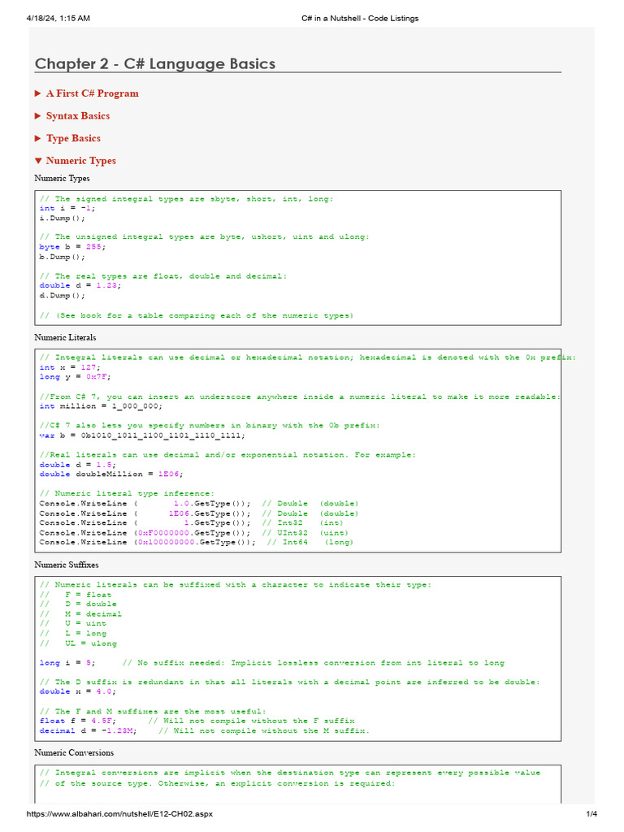Click the timestamp 4/18/24, 1:15 AM

(x=58, y=18)
